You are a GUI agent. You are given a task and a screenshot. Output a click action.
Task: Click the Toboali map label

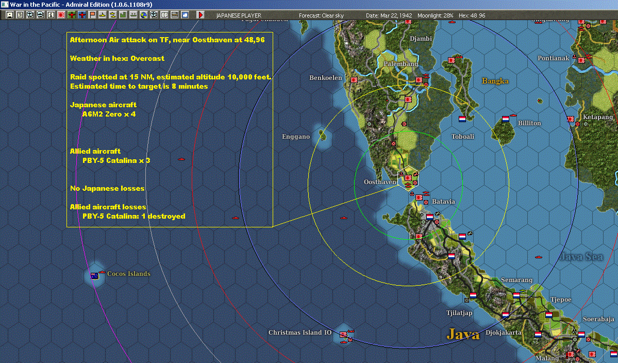click(x=463, y=136)
